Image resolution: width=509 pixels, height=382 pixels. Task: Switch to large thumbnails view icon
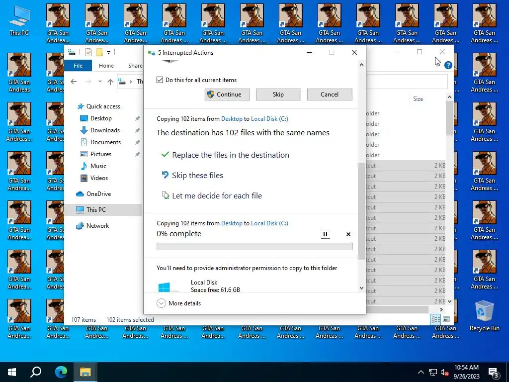pos(446,319)
